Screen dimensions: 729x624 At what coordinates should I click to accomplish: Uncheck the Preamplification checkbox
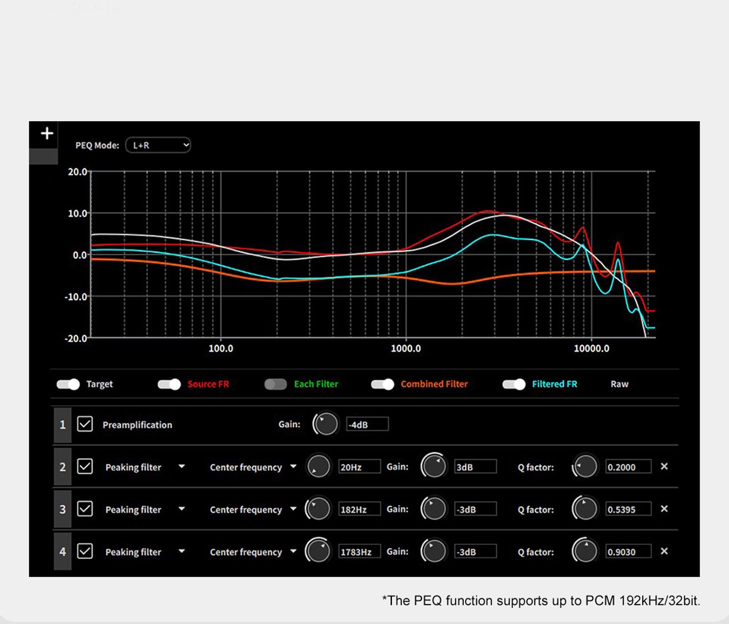[x=85, y=424]
